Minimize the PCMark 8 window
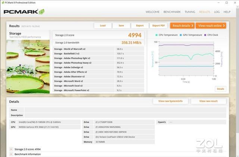The image size is (239, 157). [218, 3]
